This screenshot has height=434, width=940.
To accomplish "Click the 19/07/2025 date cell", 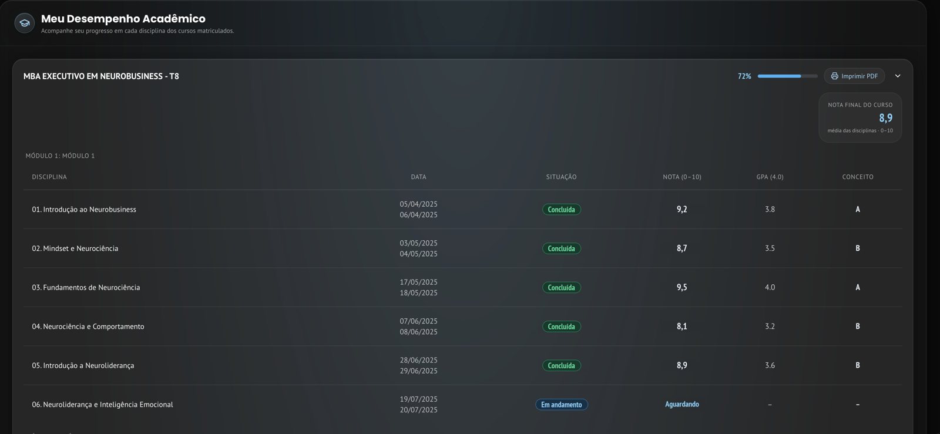I will 419,399.
